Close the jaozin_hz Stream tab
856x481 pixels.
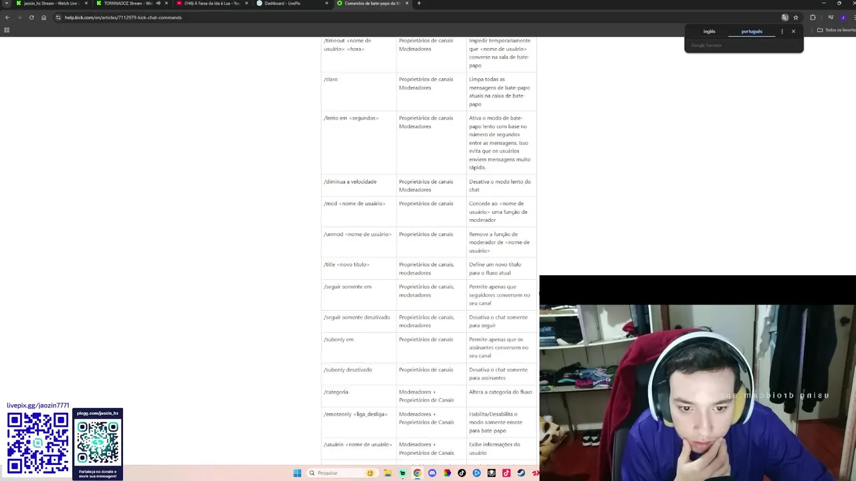86,3
